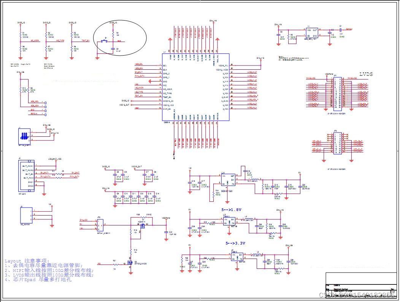Click the ground arrow at U1 pin 5

pos(150,81)
